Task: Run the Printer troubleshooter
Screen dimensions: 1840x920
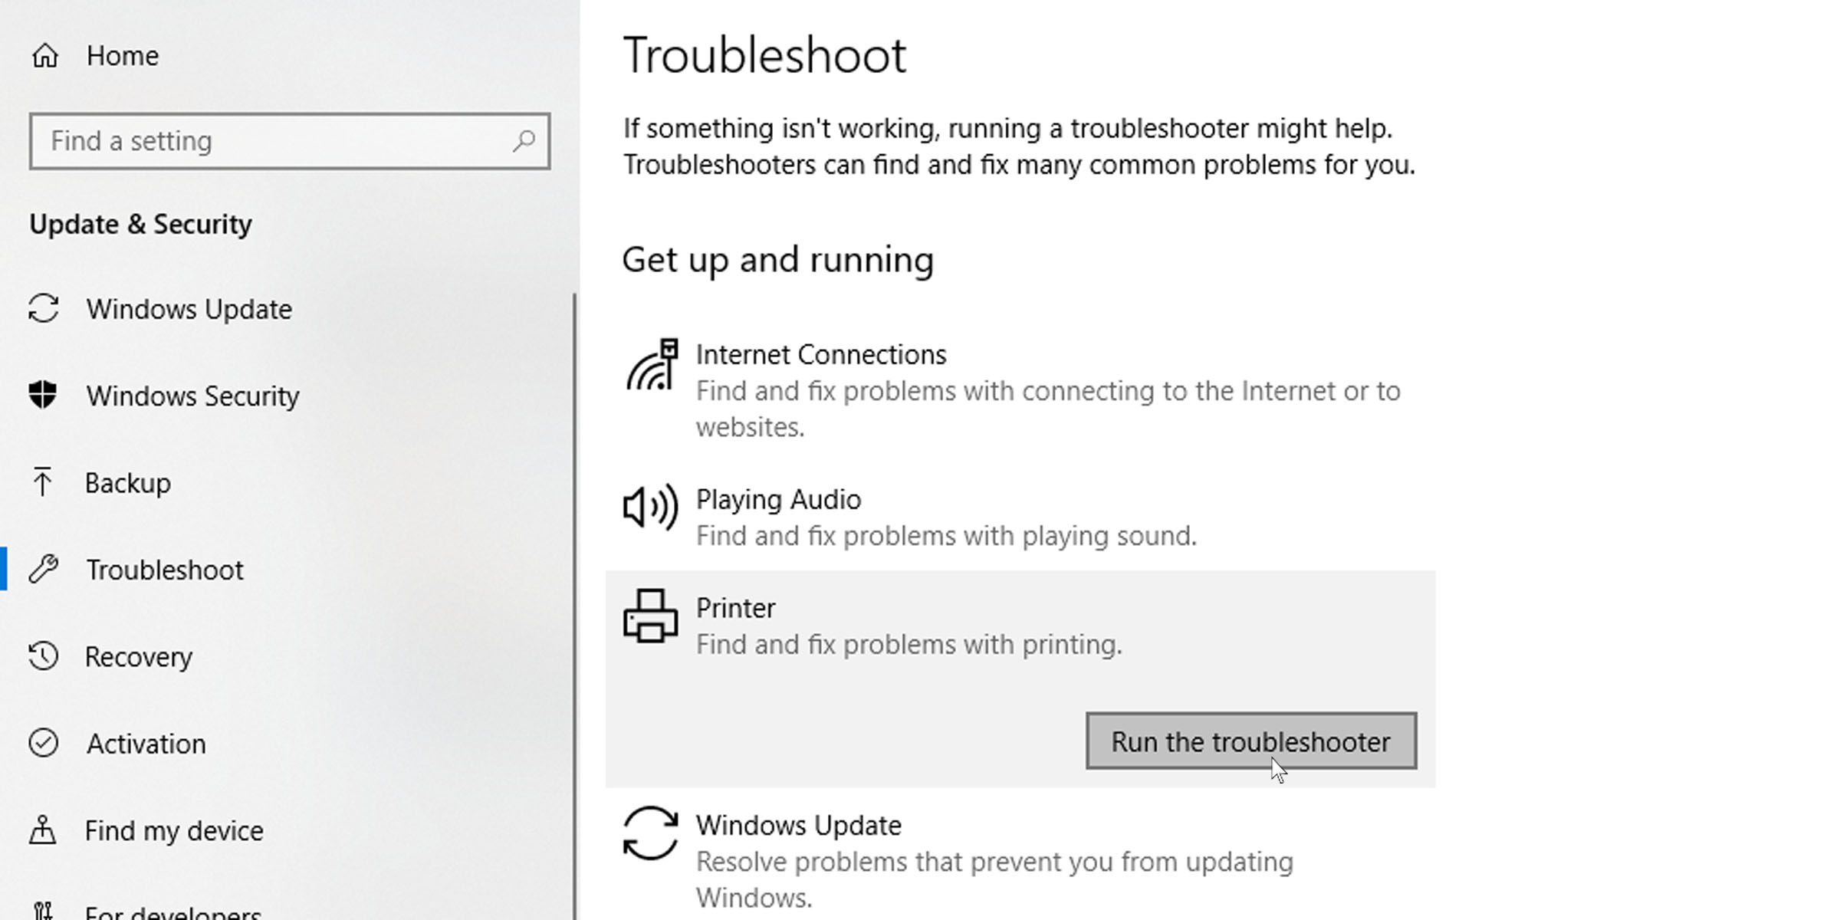Action: pyautogui.click(x=1250, y=741)
